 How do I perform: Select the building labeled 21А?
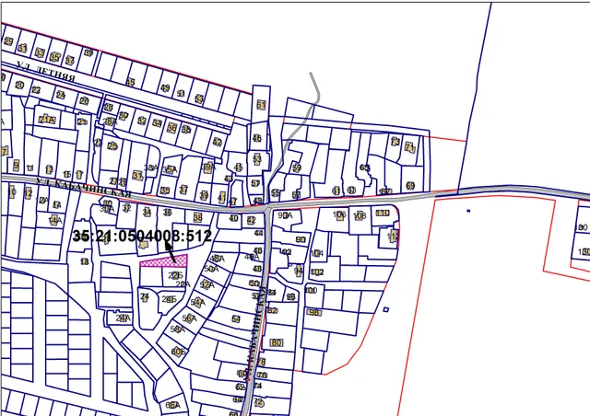47,120
